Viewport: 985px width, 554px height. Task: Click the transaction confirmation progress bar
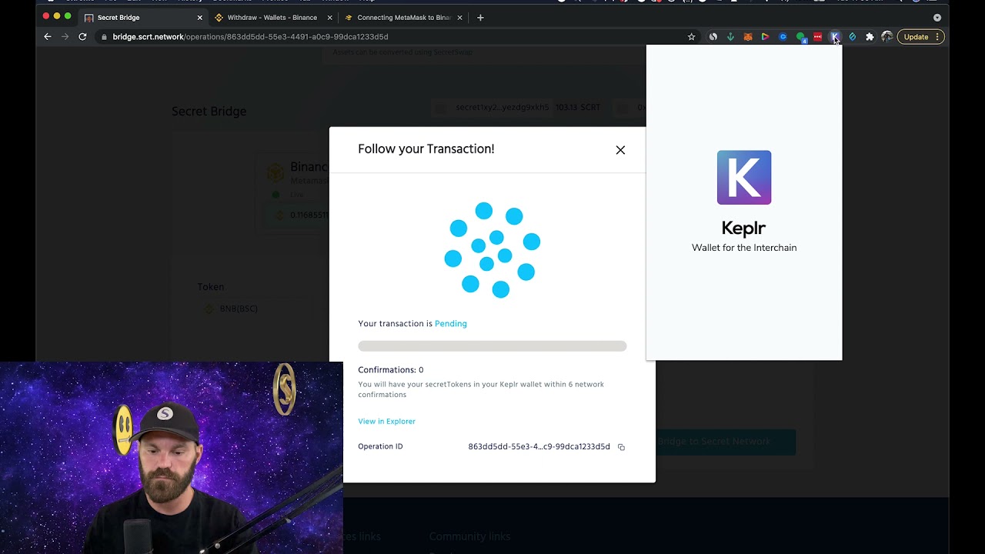[x=492, y=346]
